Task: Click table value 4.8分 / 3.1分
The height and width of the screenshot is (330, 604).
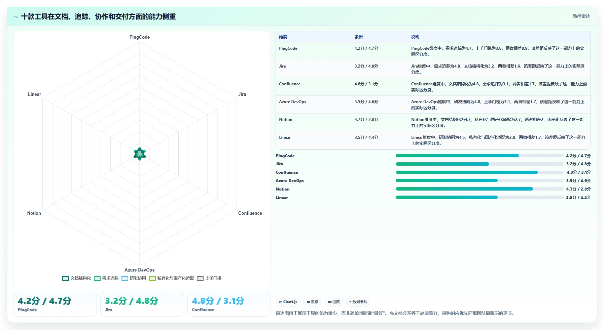Action: [366, 84]
